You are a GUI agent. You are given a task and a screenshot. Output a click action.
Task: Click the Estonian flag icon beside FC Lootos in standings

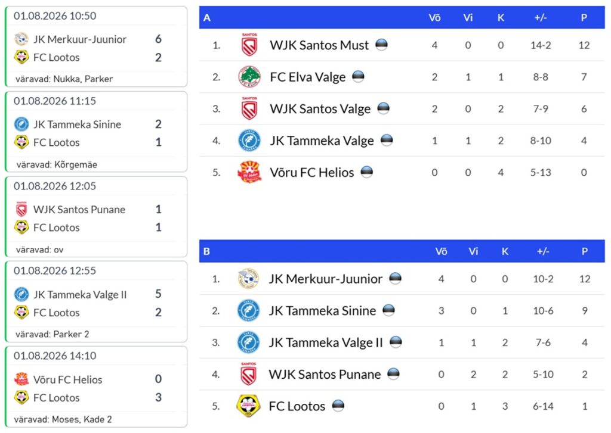click(x=338, y=406)
